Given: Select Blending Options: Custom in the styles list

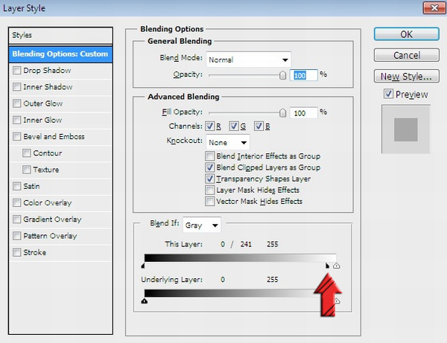Looking at the screenshot, I should point(60,54).
